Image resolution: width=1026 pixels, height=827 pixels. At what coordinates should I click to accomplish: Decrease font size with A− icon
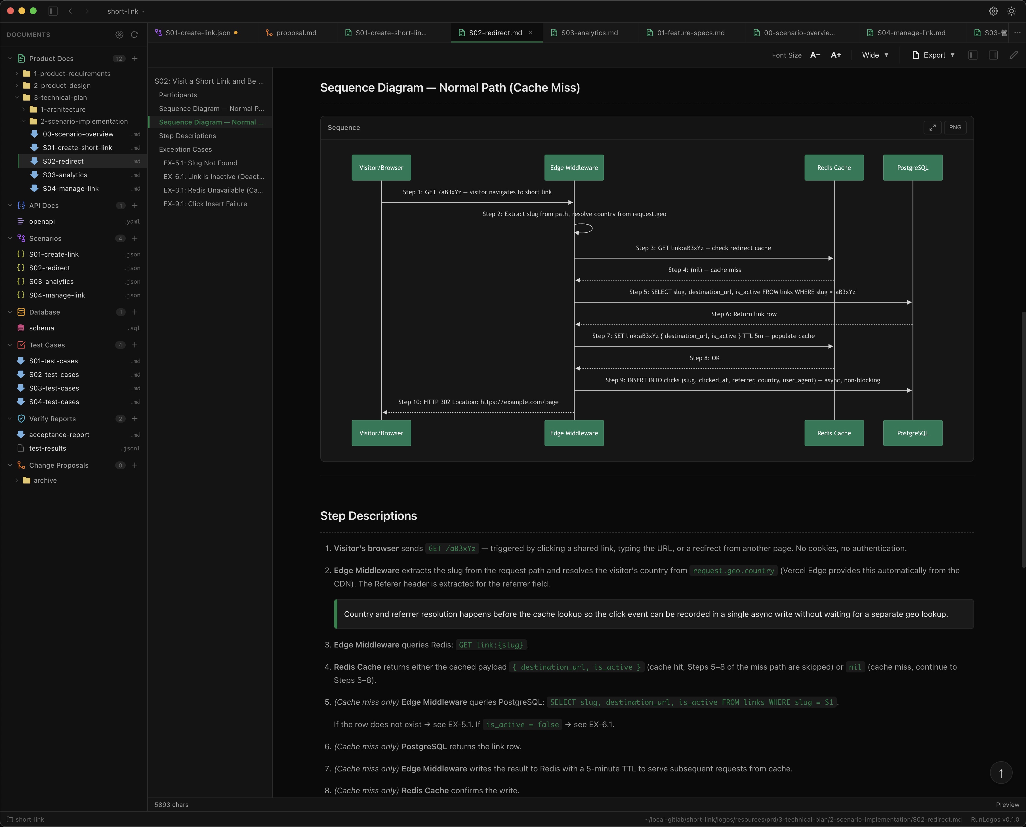[815, 55]
